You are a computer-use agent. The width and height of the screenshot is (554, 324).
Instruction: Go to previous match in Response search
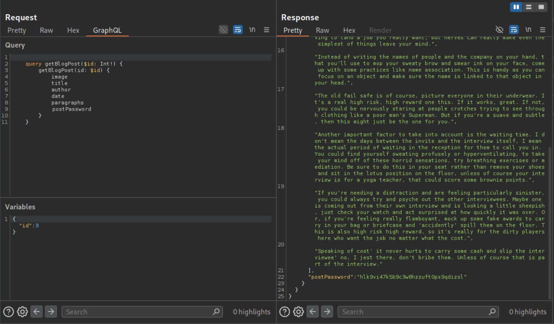pos(313,312)
